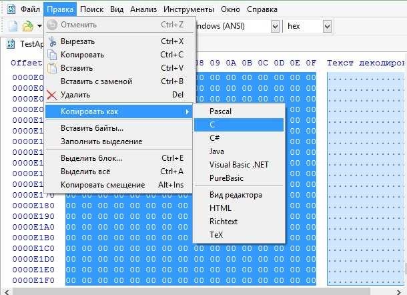Pick Visual Basic .NET format
Image resolution: width=407 pixels, height=295 pixels.
click(x=238, y=165)
